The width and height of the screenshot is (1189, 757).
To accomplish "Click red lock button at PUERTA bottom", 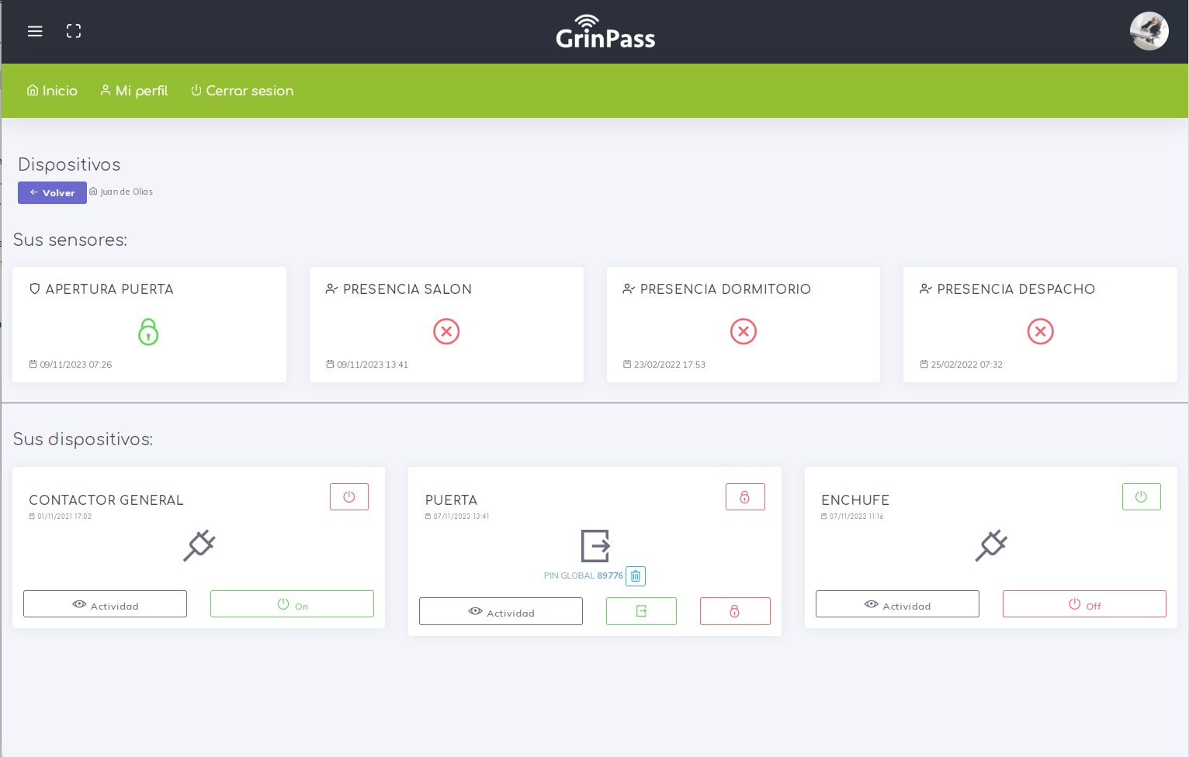I will pos(735,611).
